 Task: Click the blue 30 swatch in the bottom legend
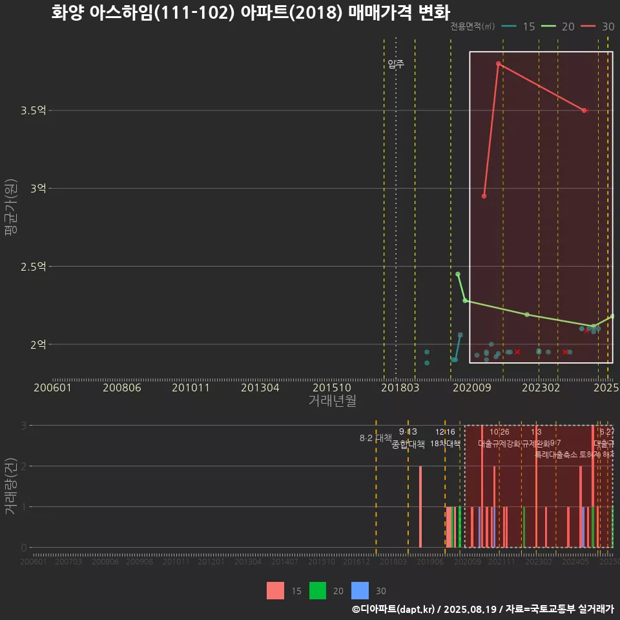coord(360,590)
